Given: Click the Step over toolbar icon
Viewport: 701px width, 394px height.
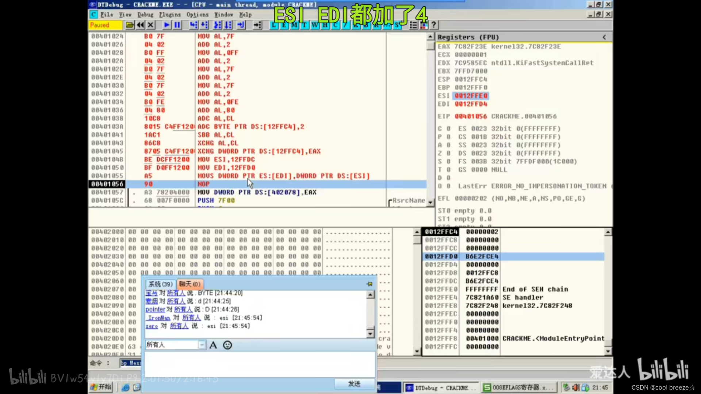Looking at the screenshot, I should 204,25.
